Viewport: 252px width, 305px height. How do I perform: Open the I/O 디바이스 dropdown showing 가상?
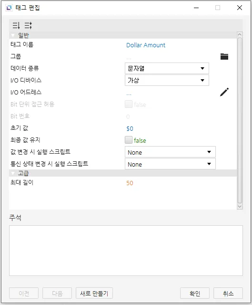pyautogui.click(x=167, y=80)
